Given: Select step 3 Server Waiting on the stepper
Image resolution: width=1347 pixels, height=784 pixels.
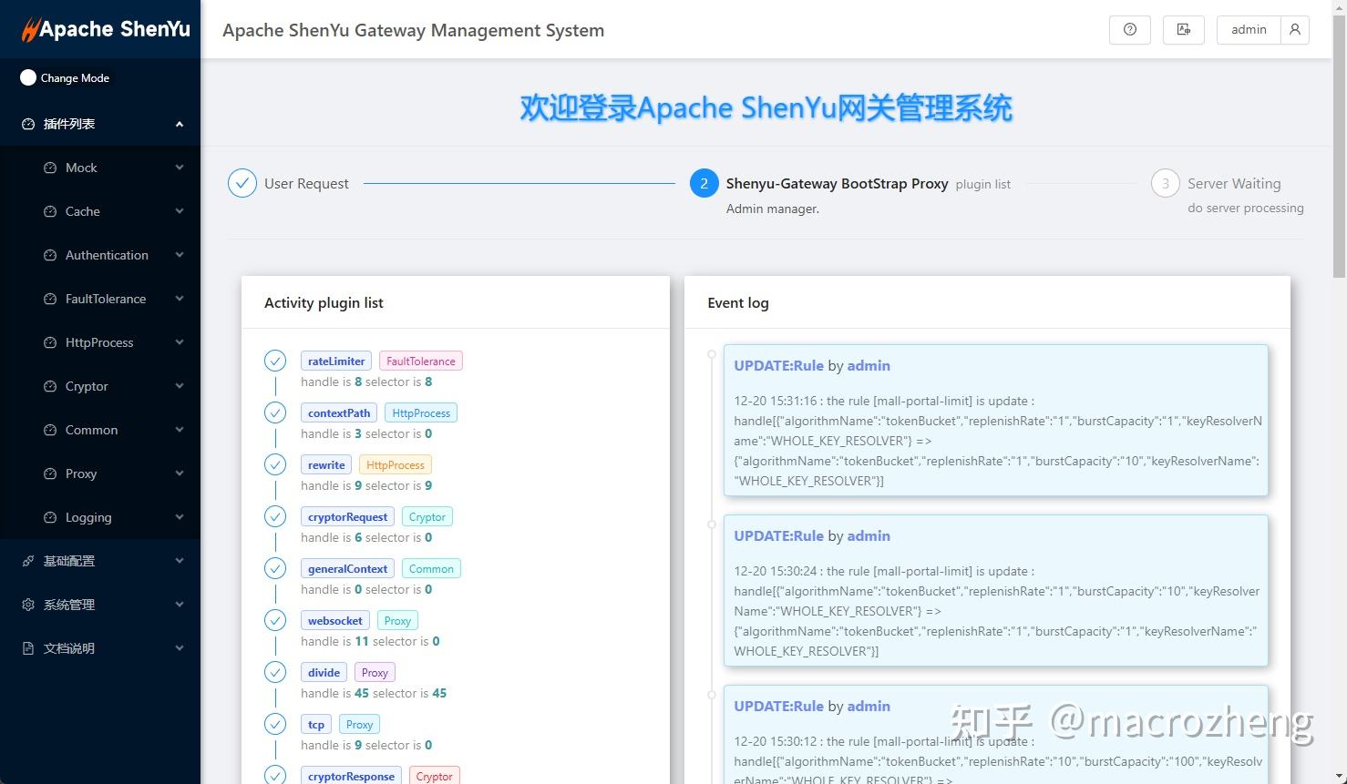Looking at the screenshot, I should (x=1165, y=183).
